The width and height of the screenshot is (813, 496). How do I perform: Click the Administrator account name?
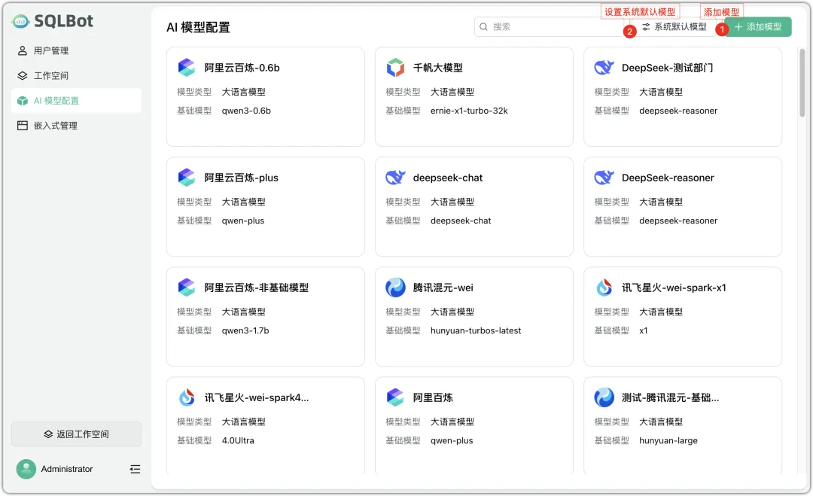coord(67,469)
